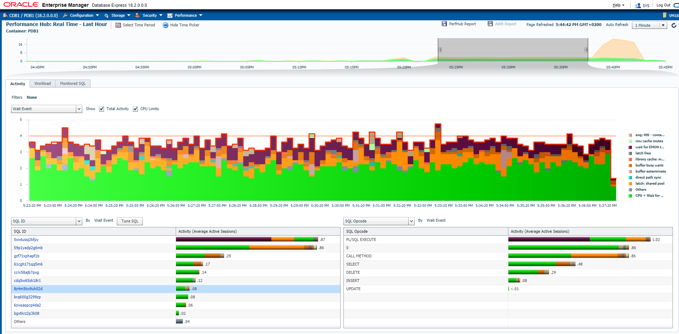Click the enq: HW - conte... legend swatch
679x334 pixels.
pyautogui.click(x=630, y=135)
